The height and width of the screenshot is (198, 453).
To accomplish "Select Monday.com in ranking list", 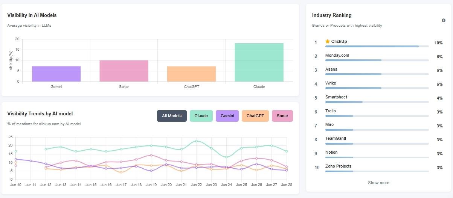I will (337, 56).
